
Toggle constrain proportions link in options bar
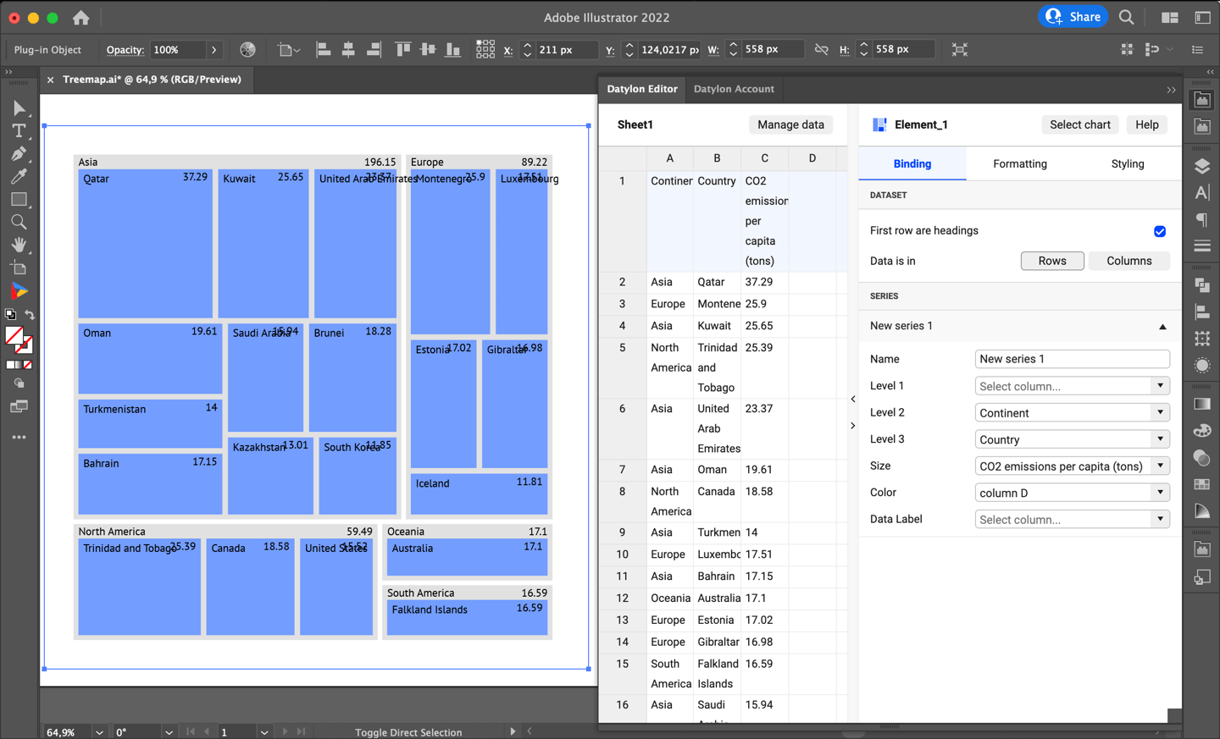(x=820, y=49)
